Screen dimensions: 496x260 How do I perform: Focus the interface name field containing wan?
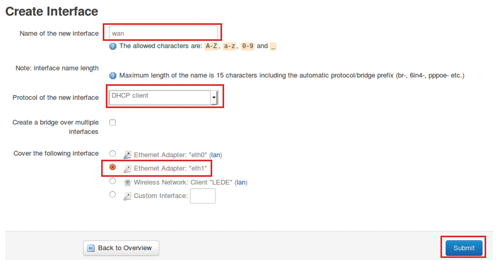point(163,33)
